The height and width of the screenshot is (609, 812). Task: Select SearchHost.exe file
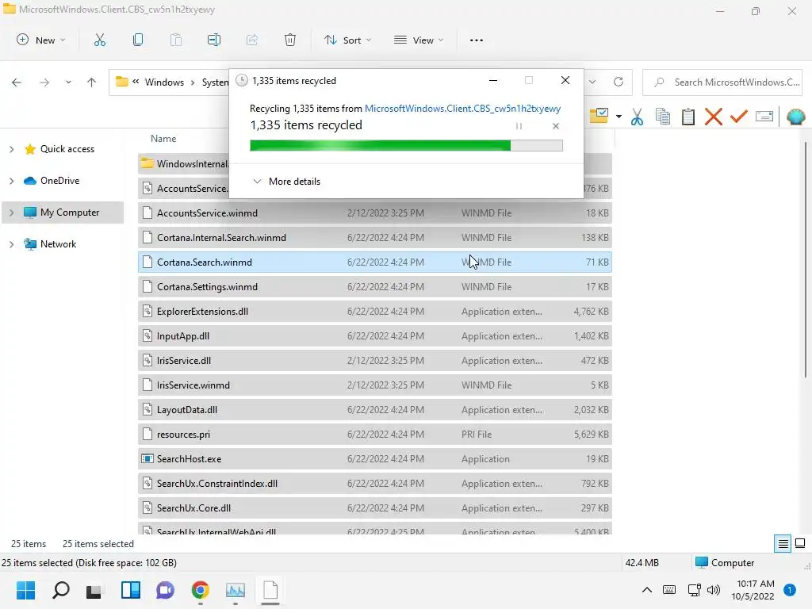(375, 459)
